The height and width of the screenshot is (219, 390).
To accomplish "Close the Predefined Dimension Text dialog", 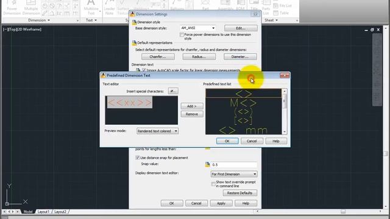I will point(285,75).
